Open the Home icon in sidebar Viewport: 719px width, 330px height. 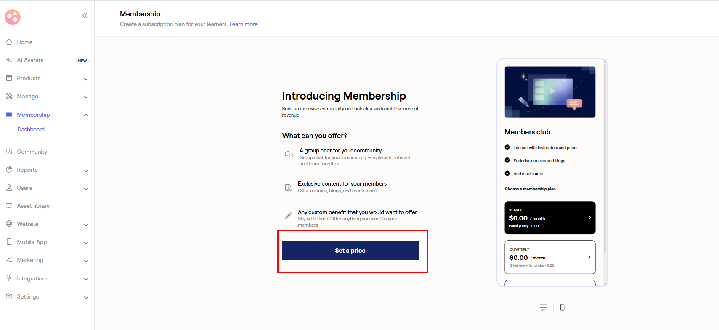[9, 42]
